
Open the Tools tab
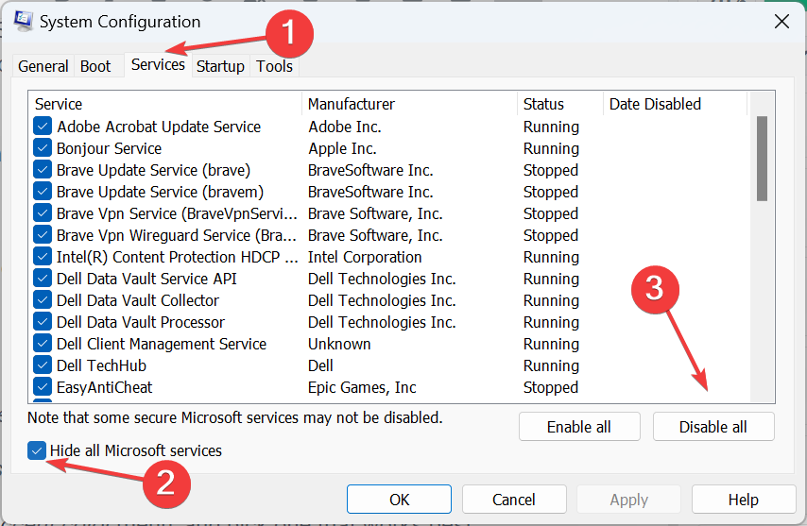274,66
